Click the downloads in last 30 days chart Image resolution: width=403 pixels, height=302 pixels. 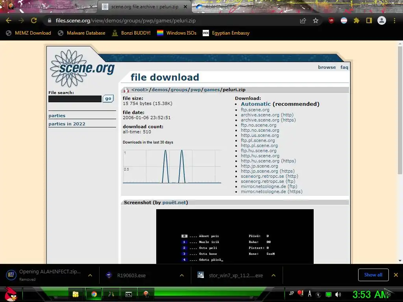(172, 166)
